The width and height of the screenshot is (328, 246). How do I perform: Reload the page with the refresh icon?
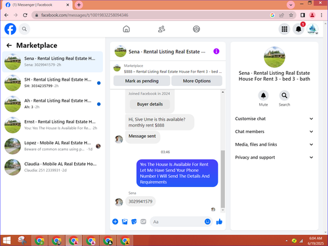(x=25, y=15)
